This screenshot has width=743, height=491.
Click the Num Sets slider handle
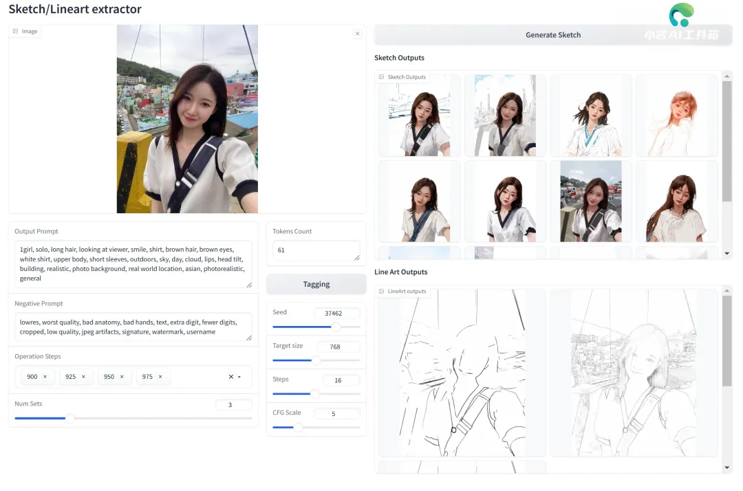pyautogui.click(x=69, y=419)
